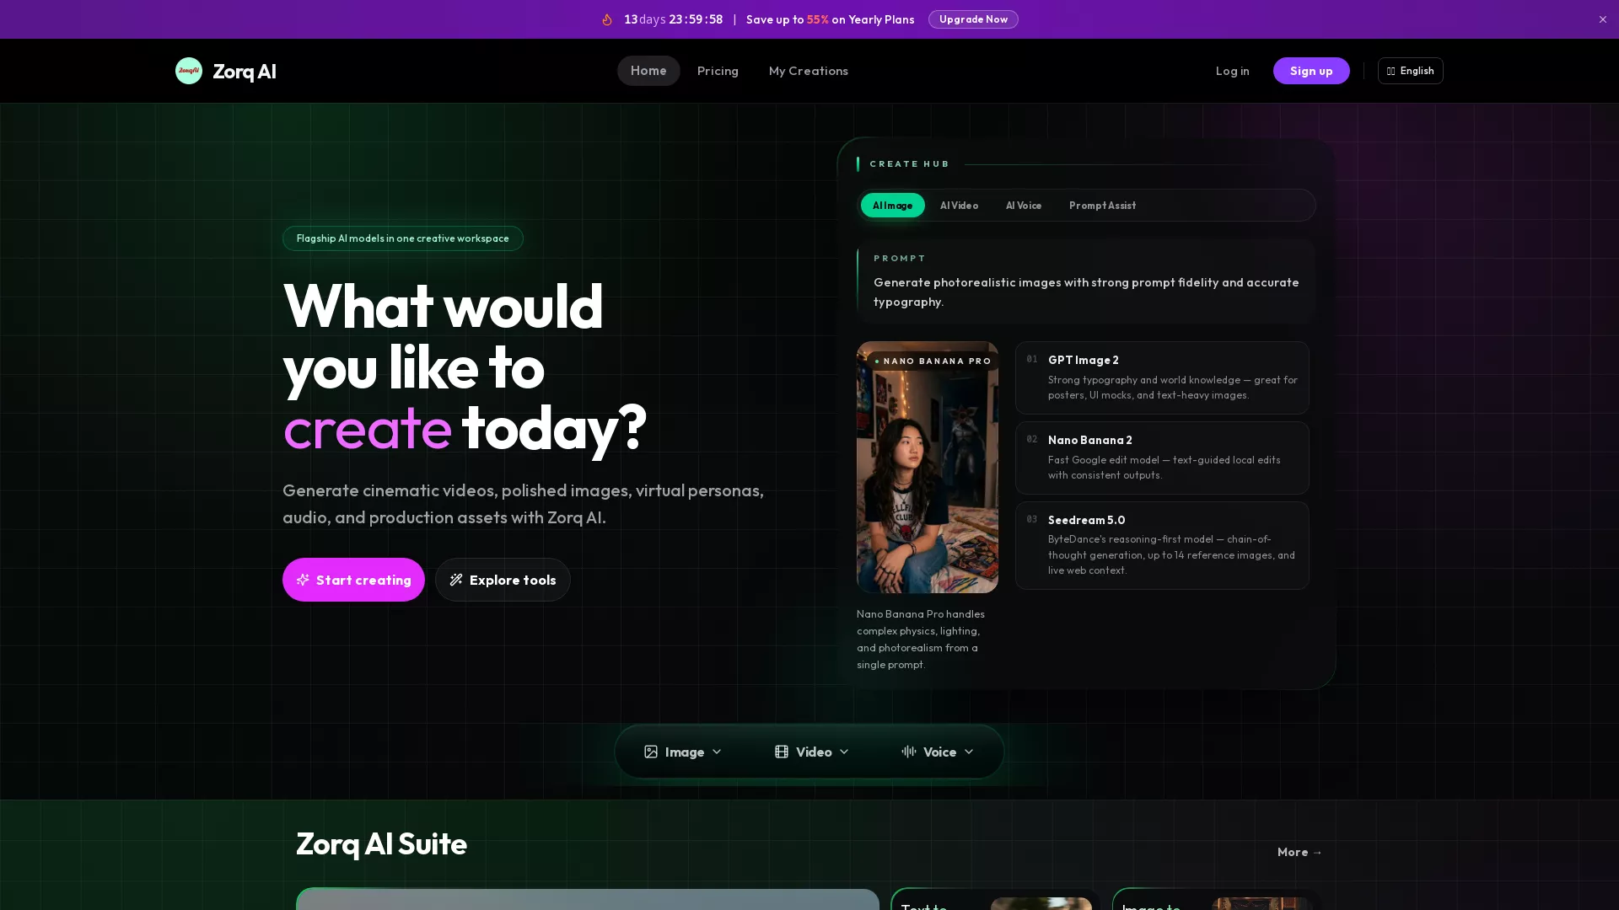Image resolution: width=1619 pixels, height=910 pixels.
Task: Expand the Image dropdown chevron
Action: click(717, 752)
